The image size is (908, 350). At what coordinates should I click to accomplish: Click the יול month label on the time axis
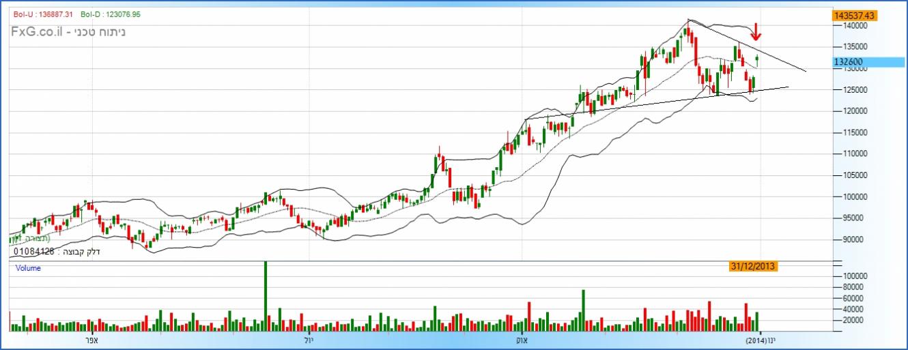[x=306, y=339]
